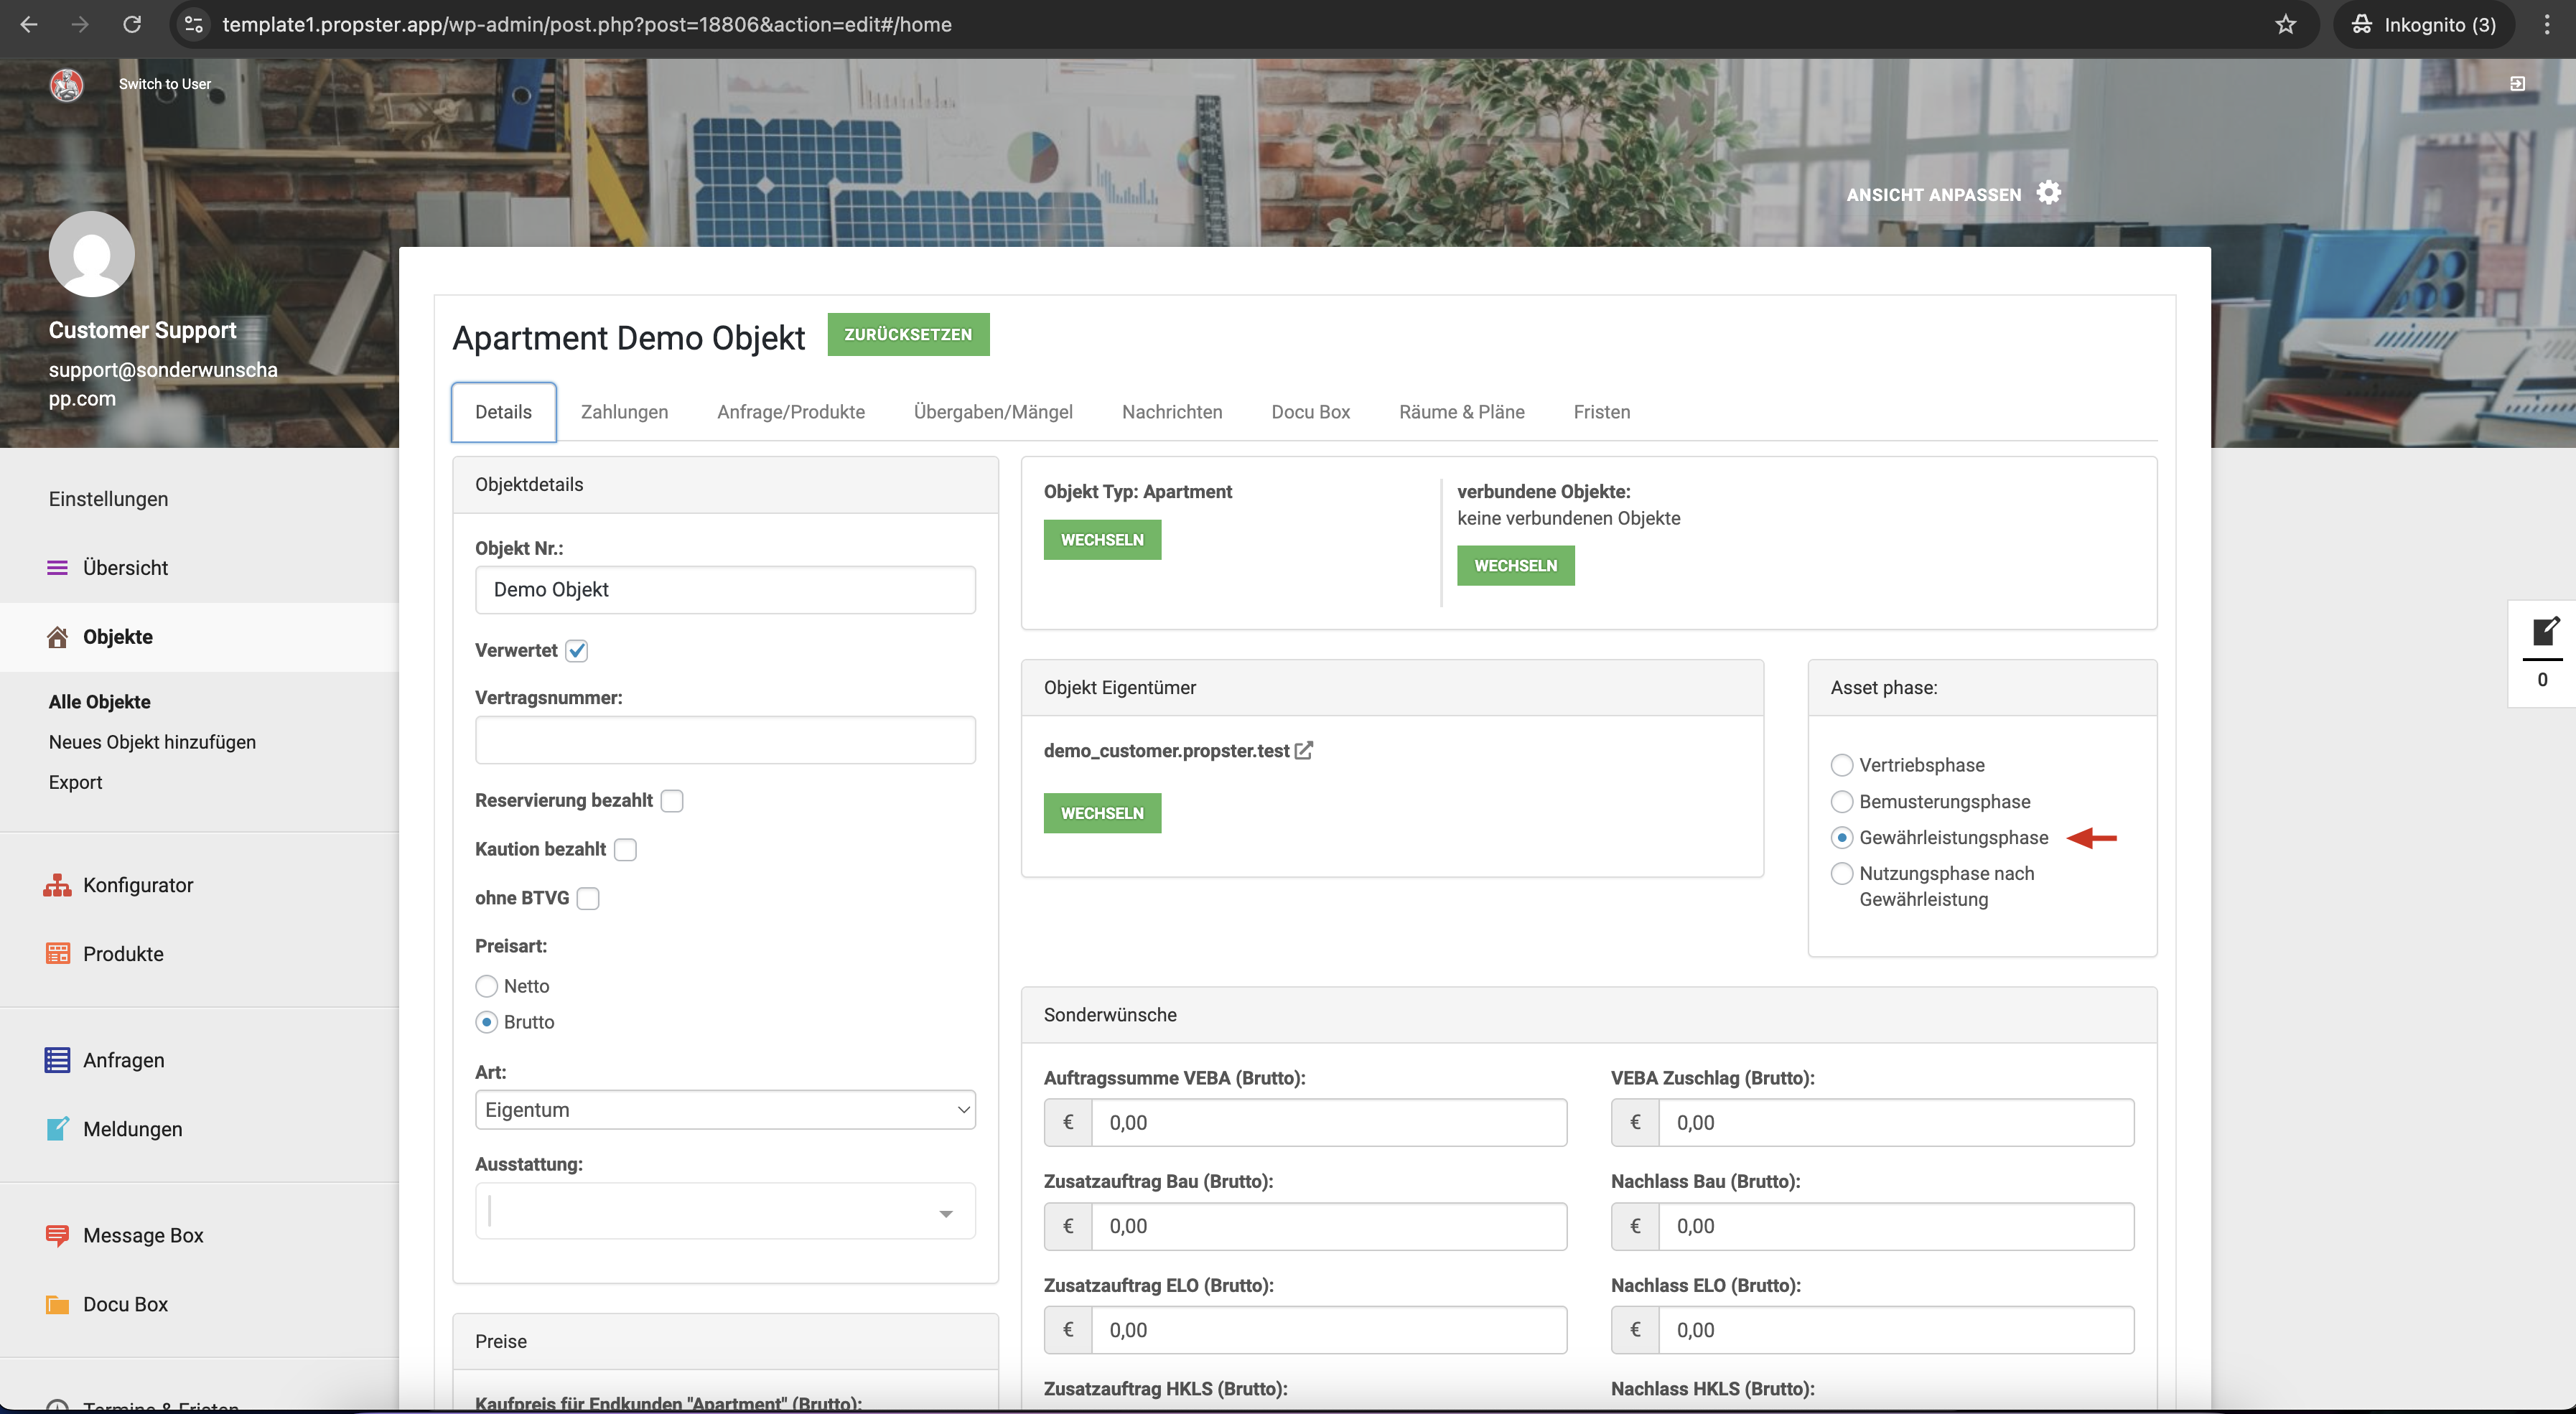
Task: Click the Konfigurator sitemap icon in sidebar
Action: click(x=57, y=885)
